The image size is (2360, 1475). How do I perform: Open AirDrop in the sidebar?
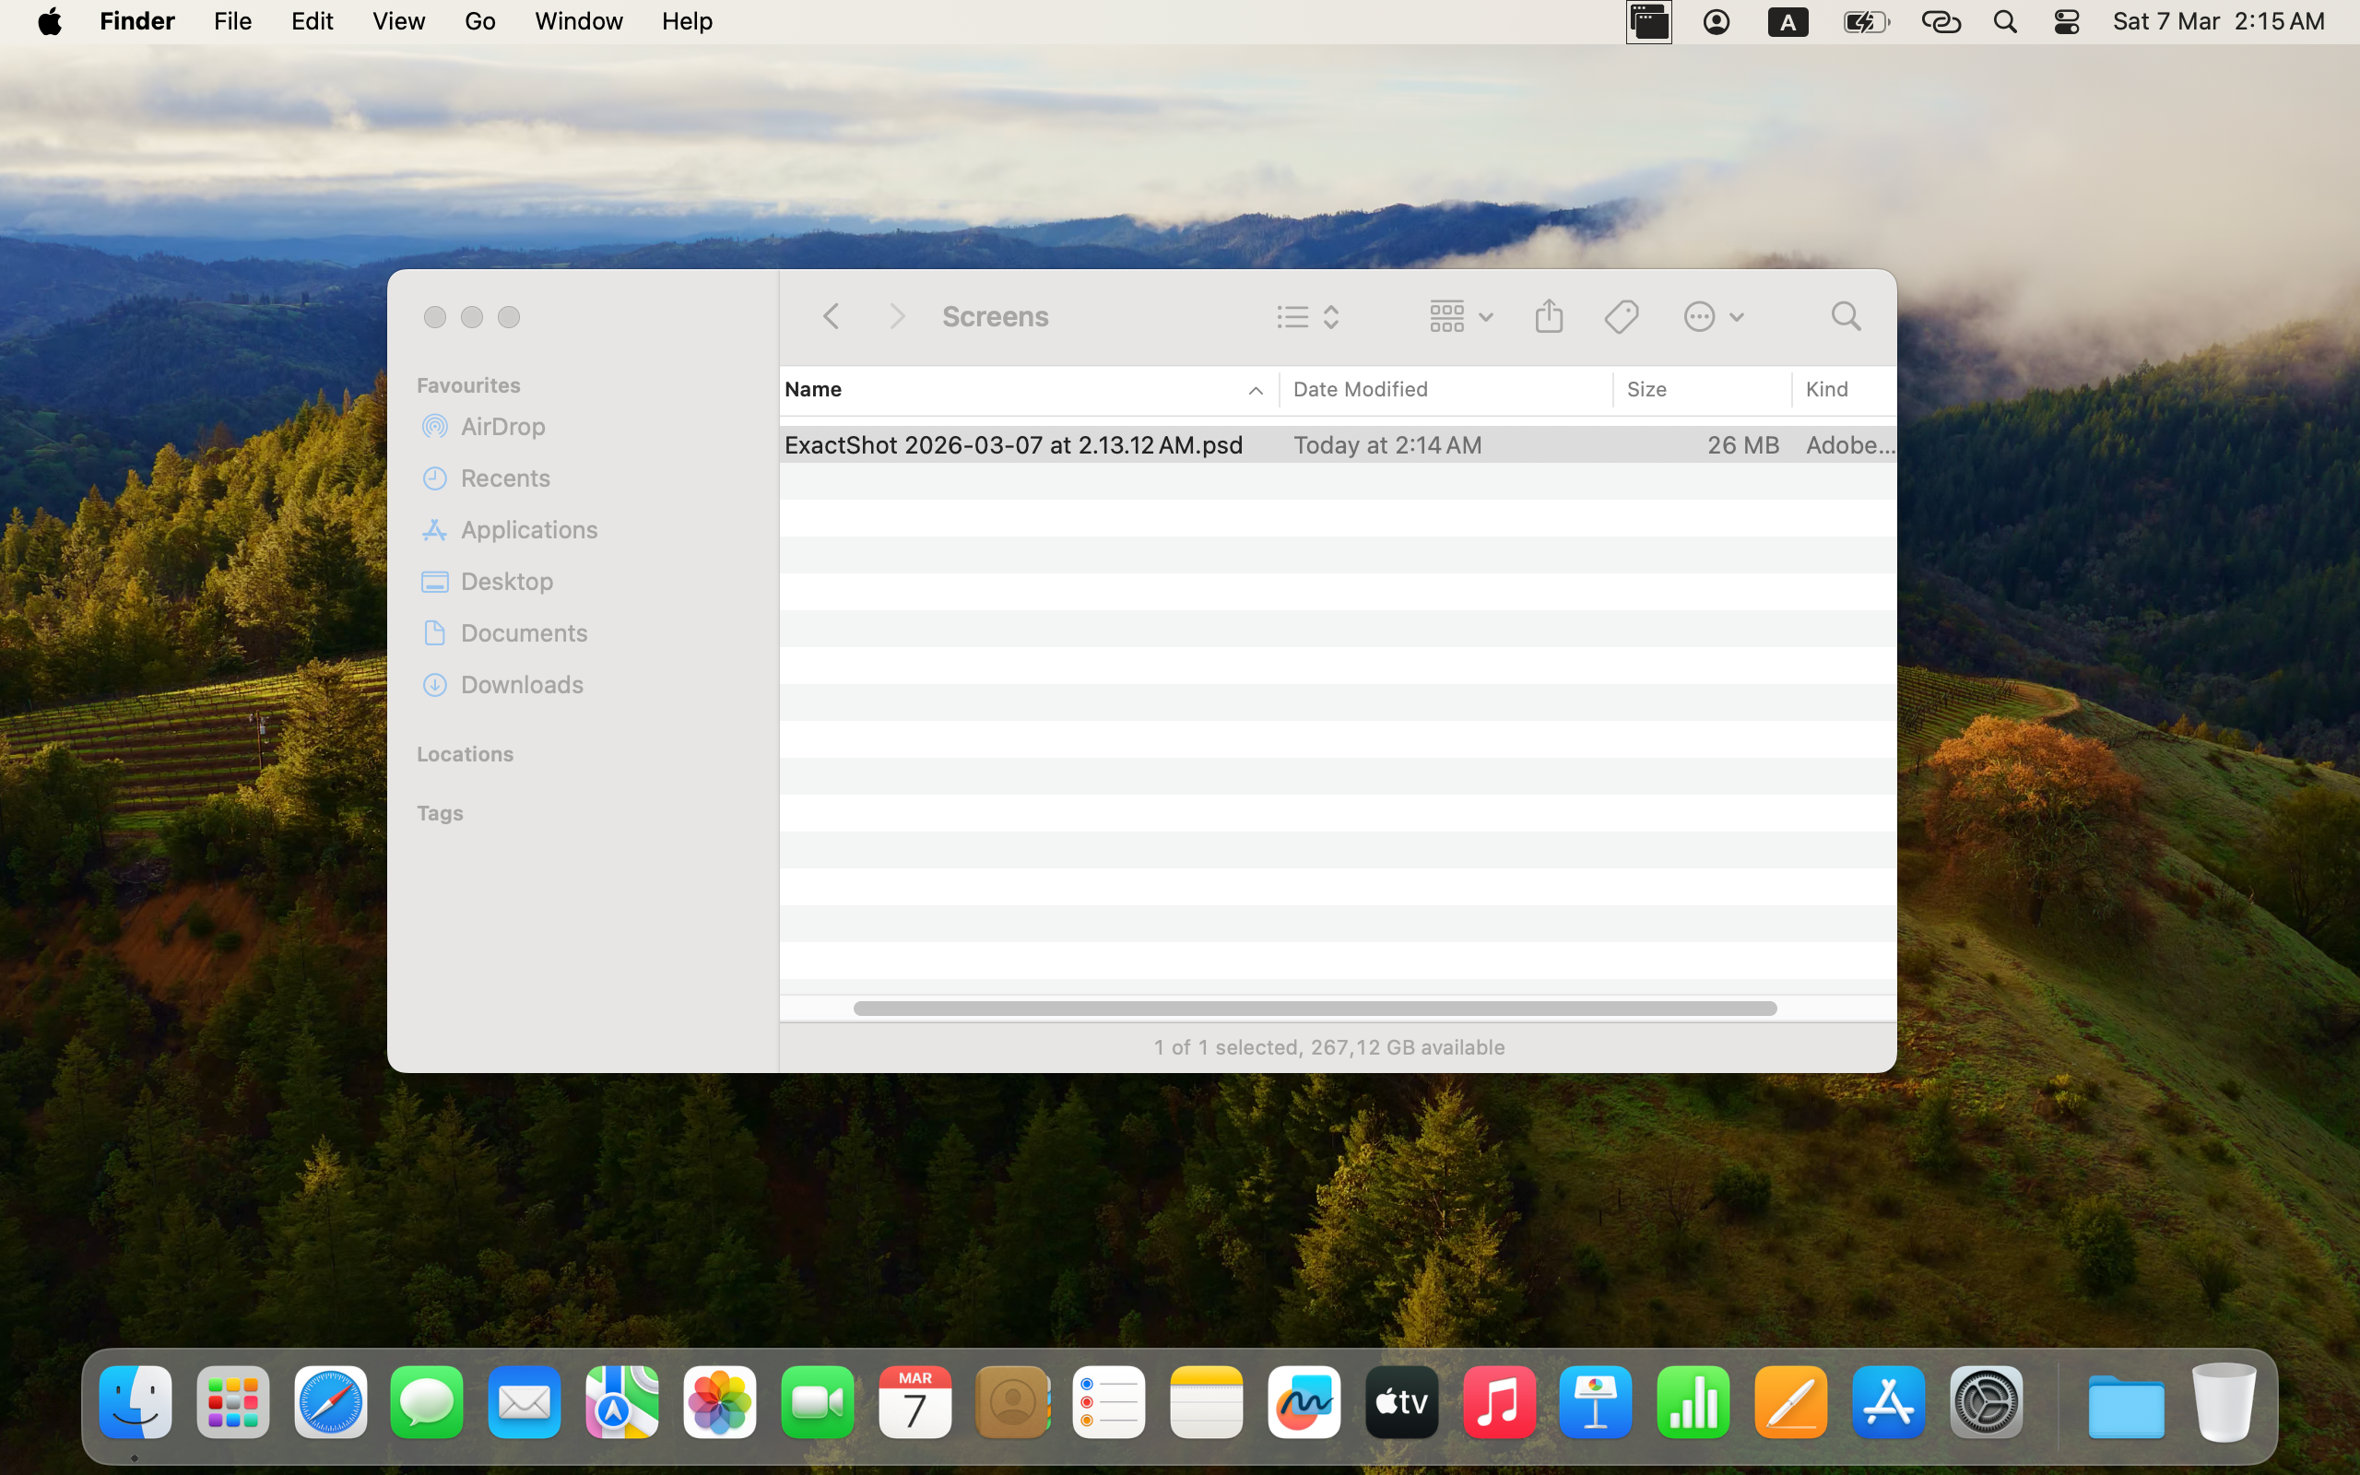[503, 426]
